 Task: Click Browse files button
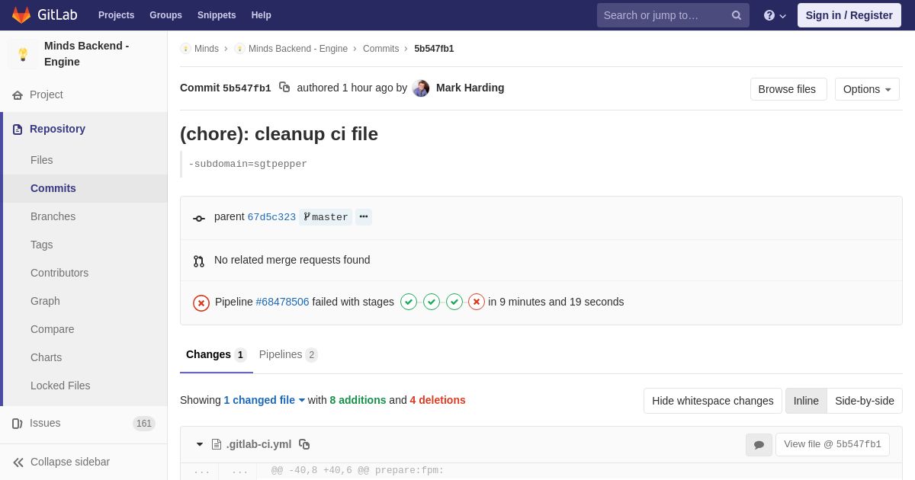pos(788,89)
